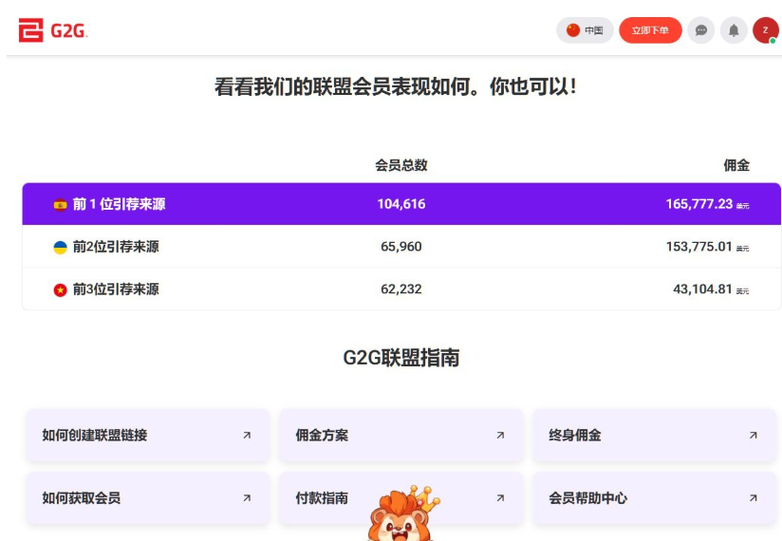The height and width of the screenshot is (541, 782).
Task: Select the 前 1 位引荐来源 row
Action: pos(401,204)
